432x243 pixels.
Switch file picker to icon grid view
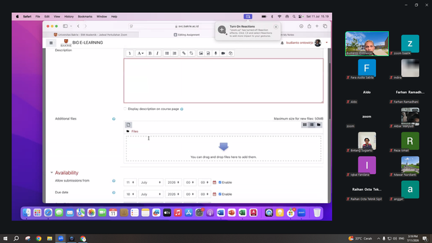click(x=304, y=125)
